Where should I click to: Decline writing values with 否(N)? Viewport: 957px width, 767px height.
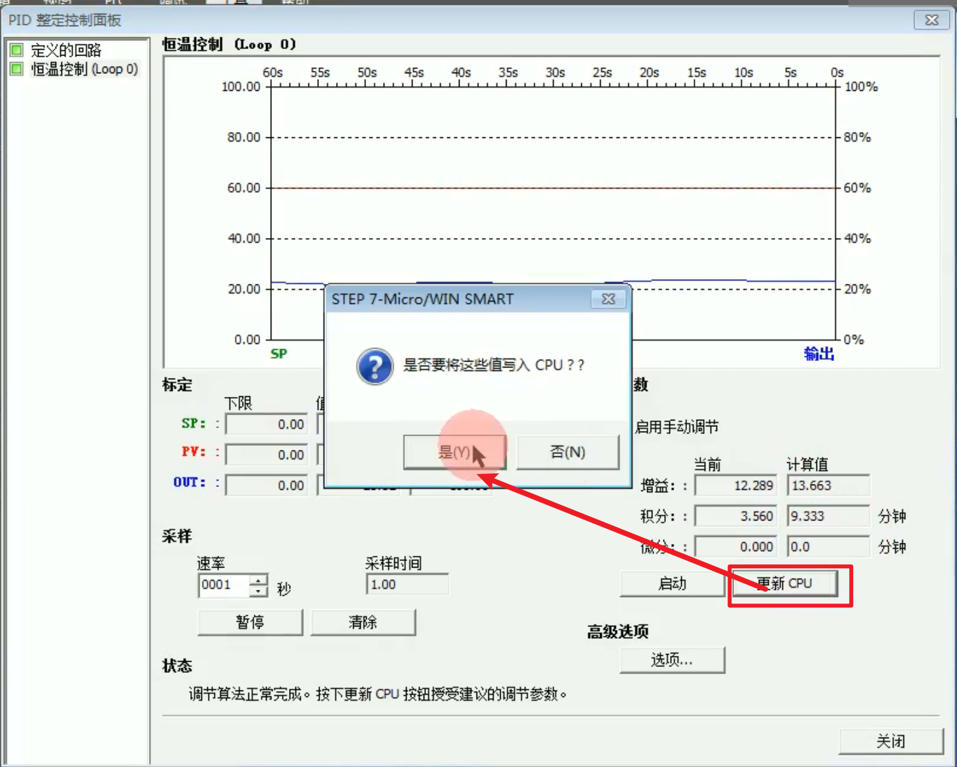[x=567, y=452]
